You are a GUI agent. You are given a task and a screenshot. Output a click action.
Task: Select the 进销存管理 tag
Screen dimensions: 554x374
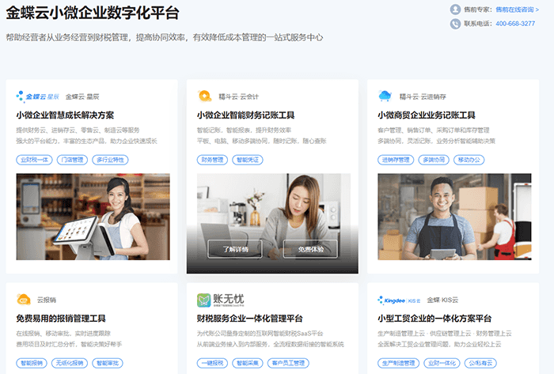point(396,160)
